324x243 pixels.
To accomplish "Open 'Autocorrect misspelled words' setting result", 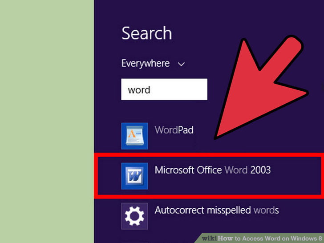I will pos(217,210).
